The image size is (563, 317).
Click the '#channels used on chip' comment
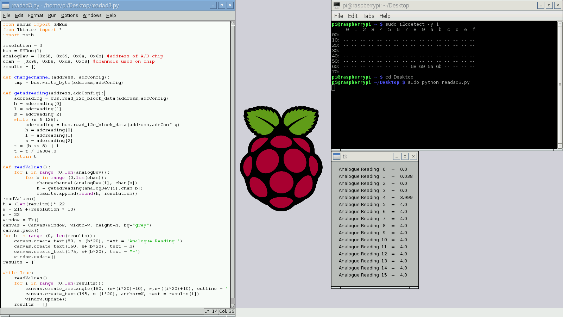(x=124, y=61)
